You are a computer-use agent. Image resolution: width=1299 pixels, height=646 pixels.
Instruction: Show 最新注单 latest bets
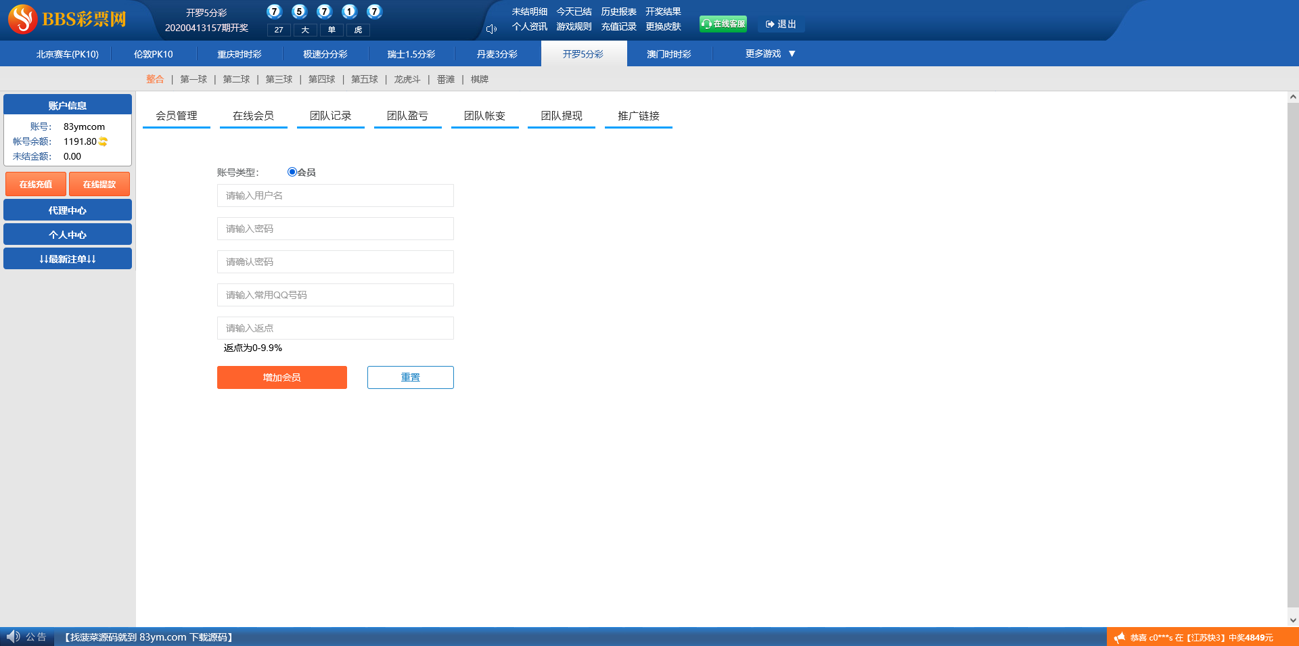click(x=68, y=258)
